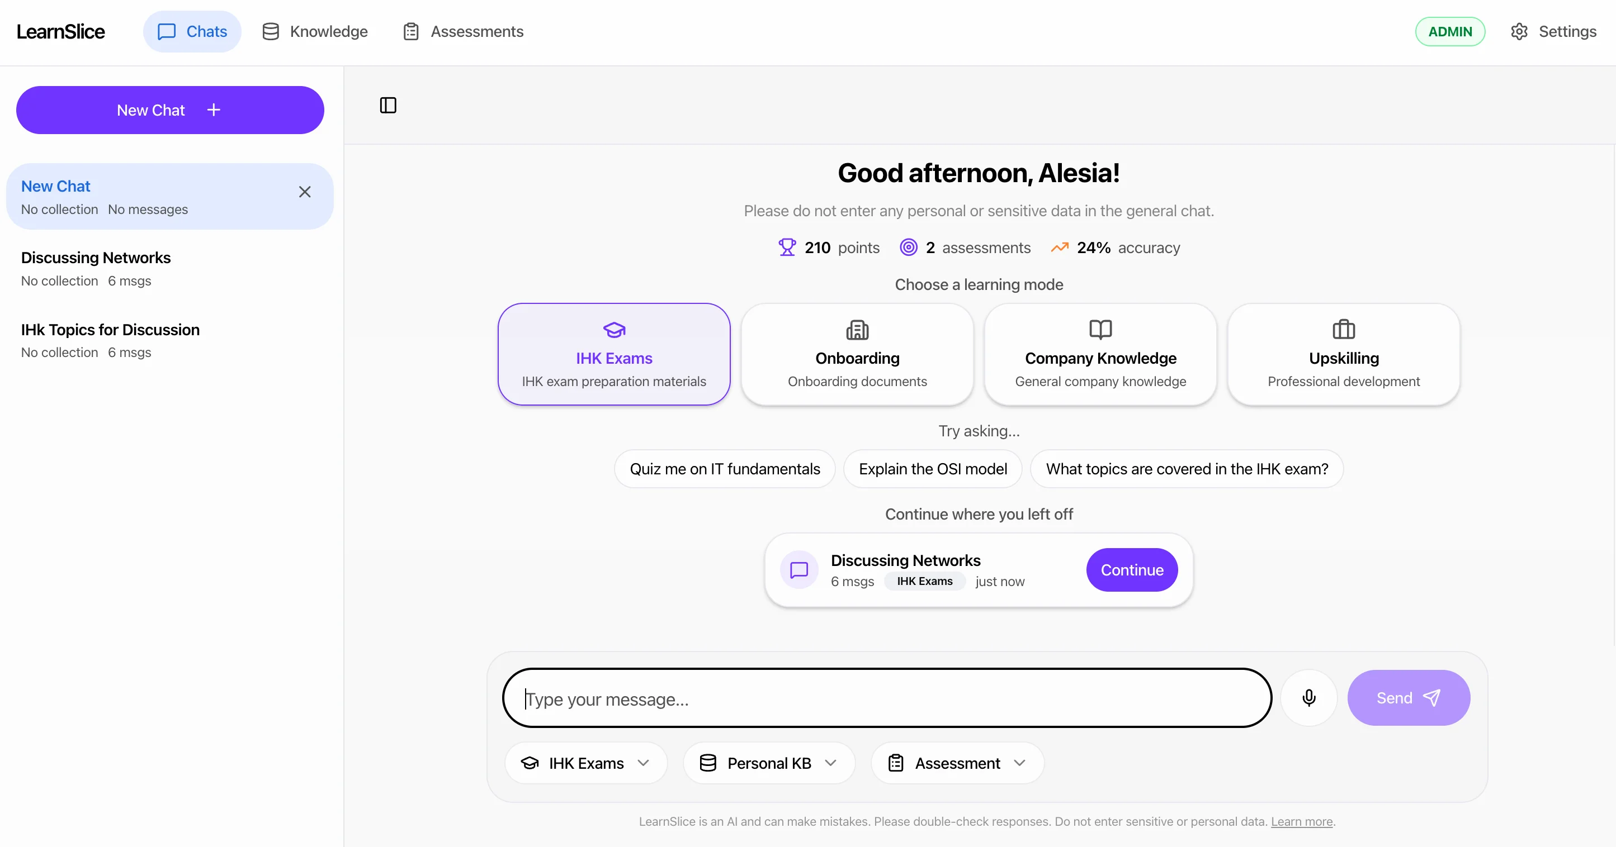Open the Assessments section
The width and height of the screenshot is (1616, 847).
pyautogui.click(x=462, y=31)
